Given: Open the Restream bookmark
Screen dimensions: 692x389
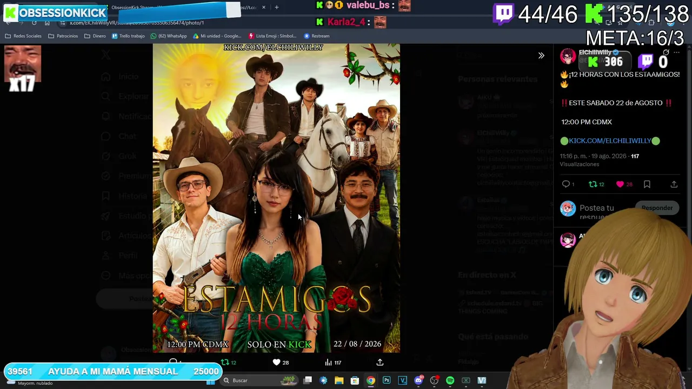Looking at the screenshot, I should click(x=317, y=36).
